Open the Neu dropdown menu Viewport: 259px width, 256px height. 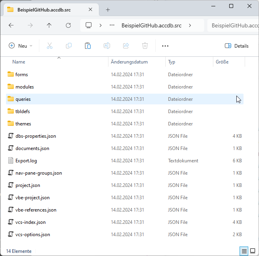[x=21, y=46]
